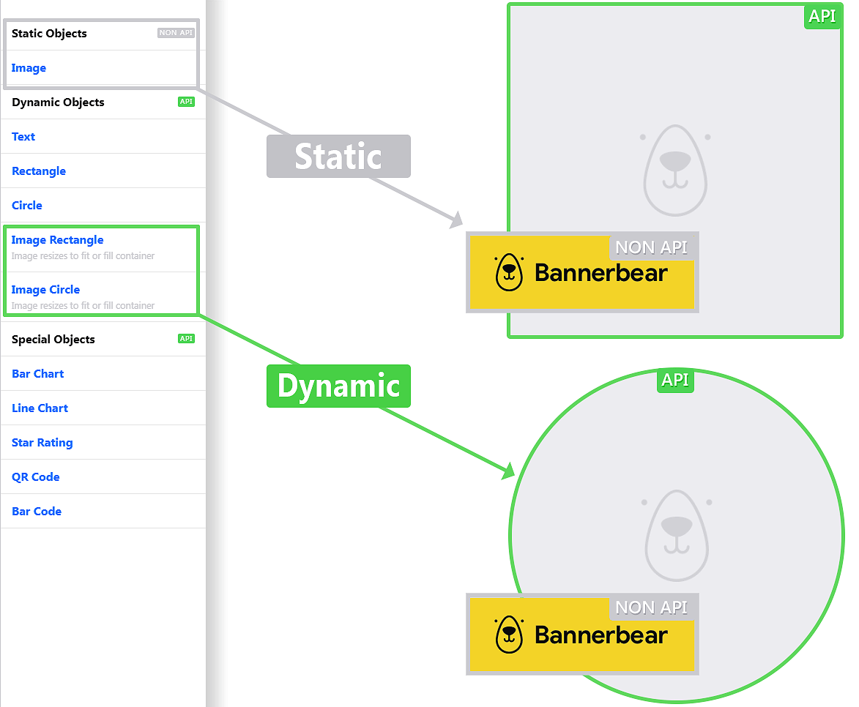Choose the Rectangle object
The image size is (859, 707).
coord(39,171)
